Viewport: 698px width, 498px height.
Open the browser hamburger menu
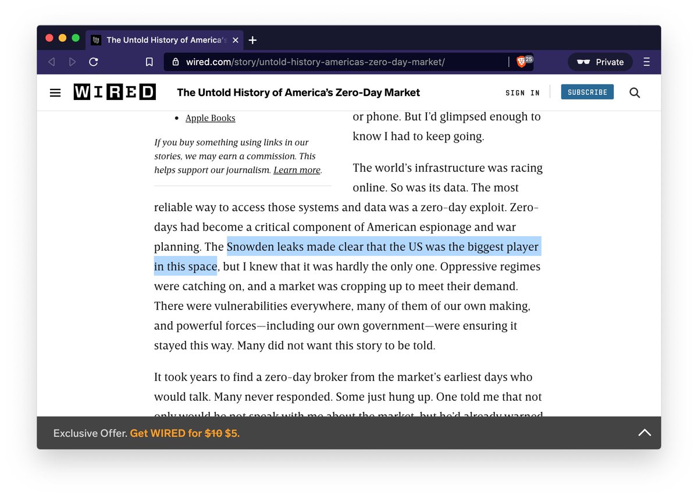(x=646, y=61)
